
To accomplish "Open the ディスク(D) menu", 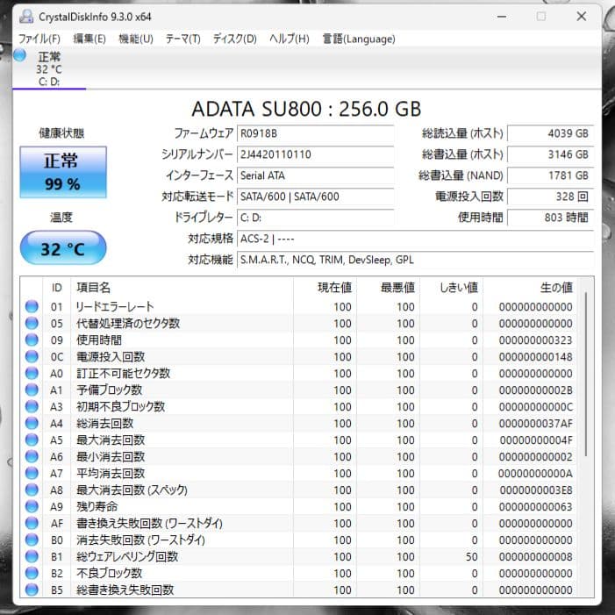I will (x=234, y=39).
